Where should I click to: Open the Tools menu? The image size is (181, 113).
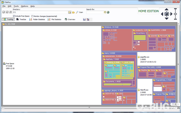(x=16, y=6)
